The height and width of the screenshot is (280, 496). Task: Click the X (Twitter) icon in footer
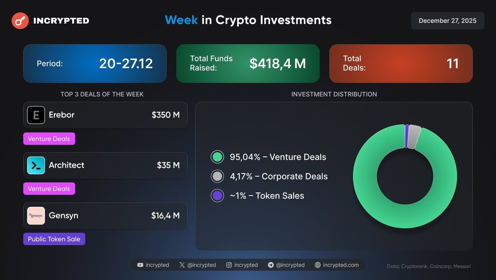tap(182, 265)
